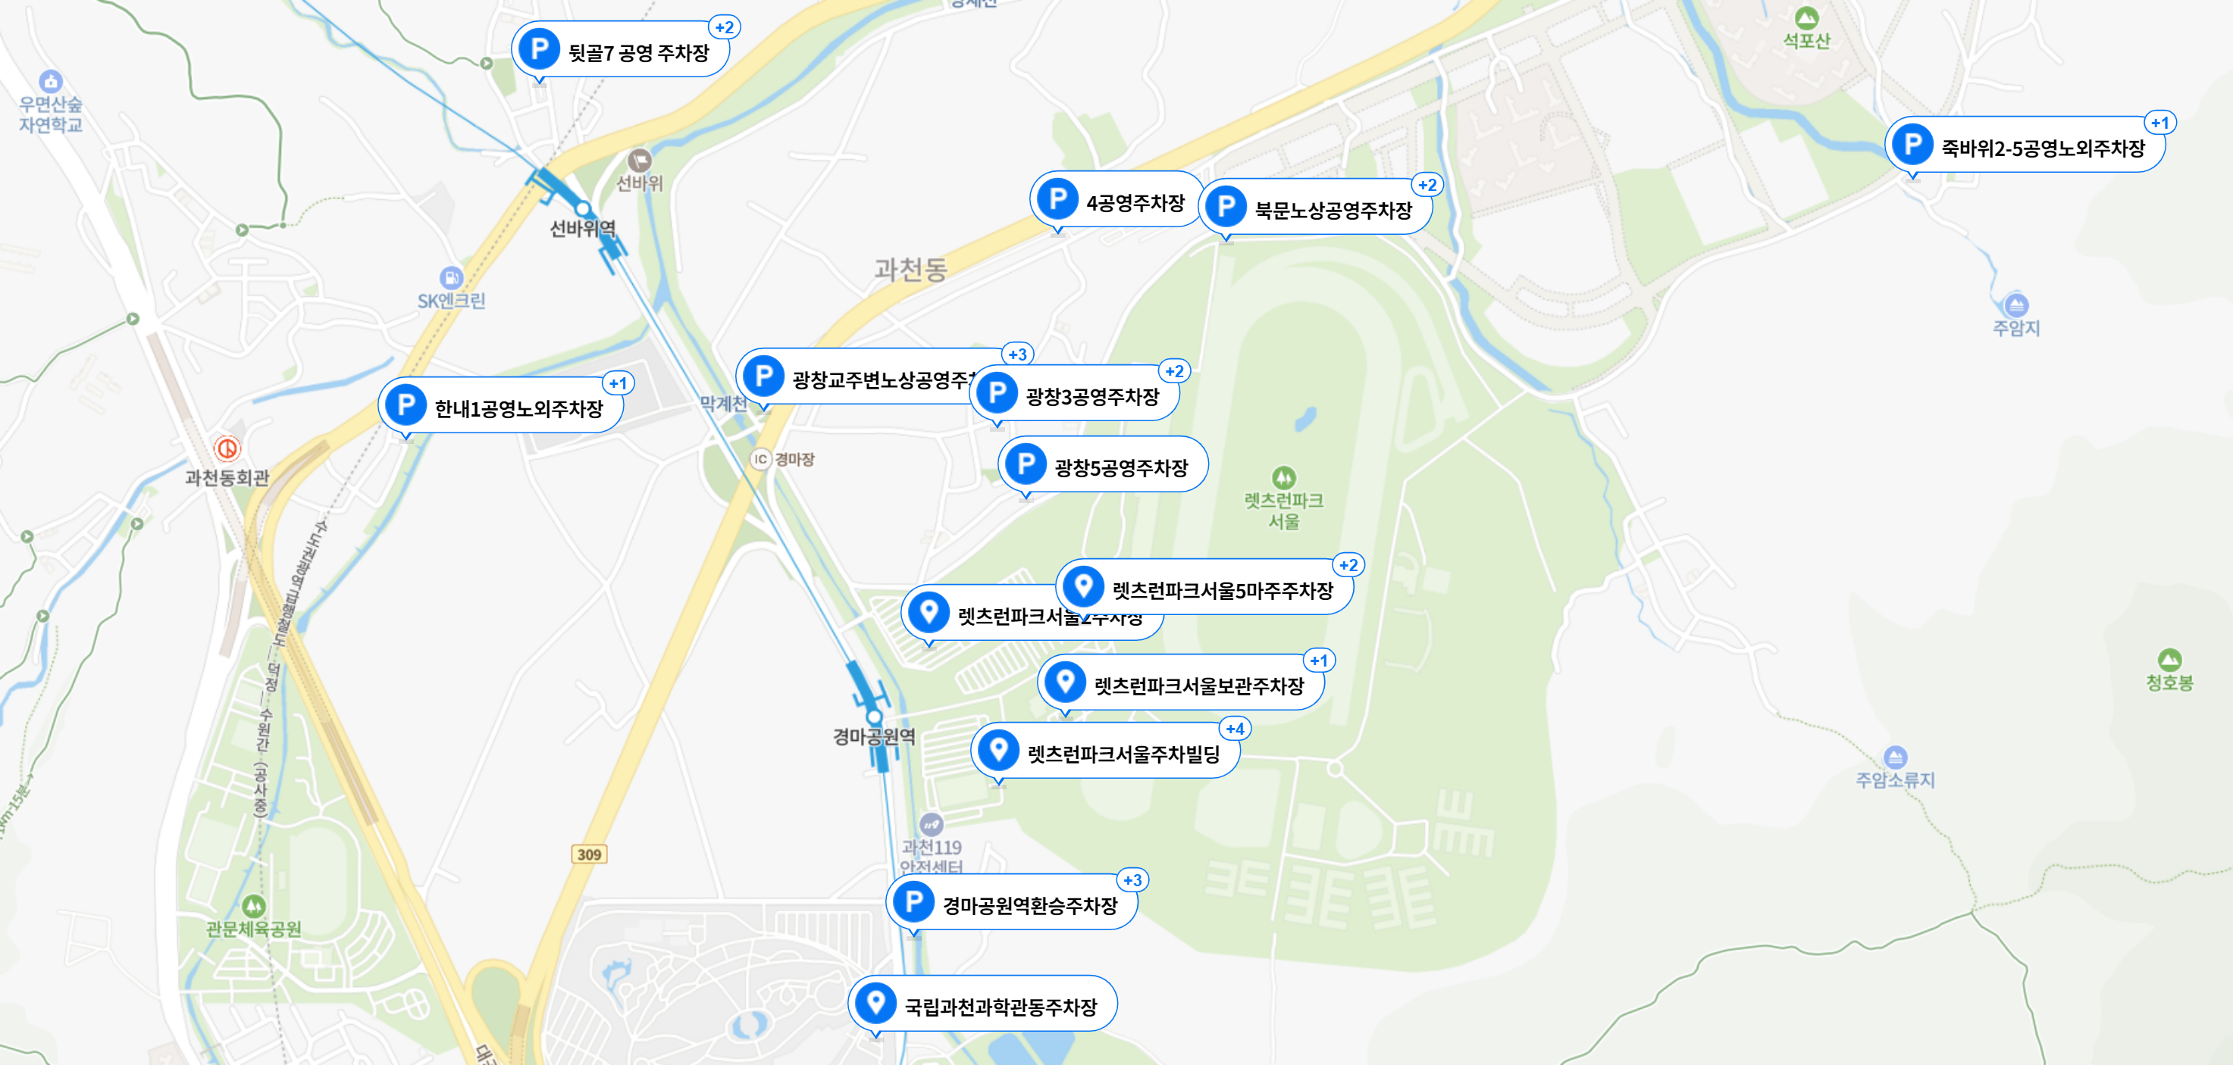The height and width of the screenshot is (1065, 2233).
Task: Click the 북문노상공영주차장 parking icon
Action: [1226, 206]
